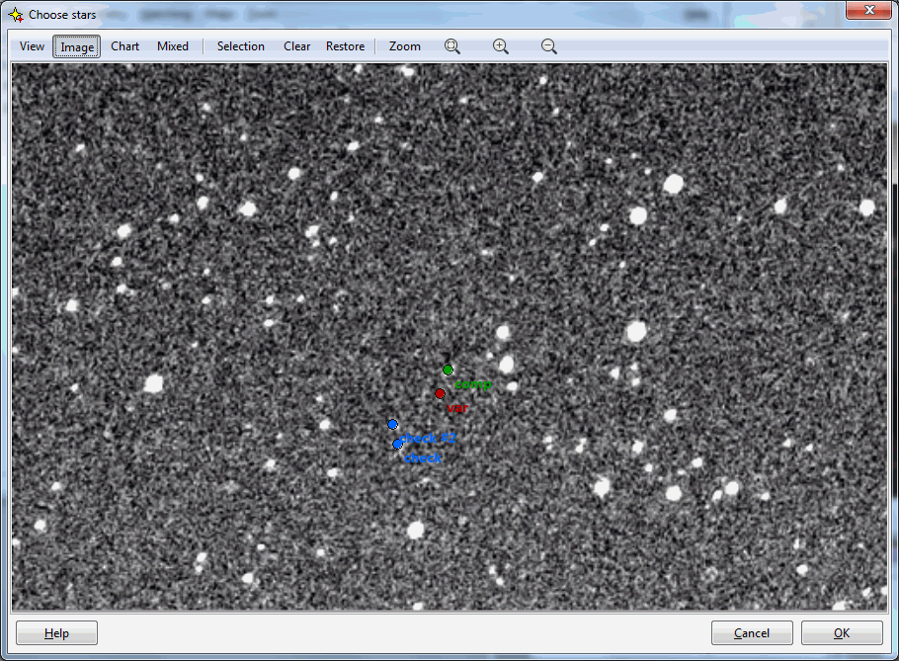Screen dimensions: 899x661
Task: Click the 'comp' label text
Action: [x=473, y=384]
